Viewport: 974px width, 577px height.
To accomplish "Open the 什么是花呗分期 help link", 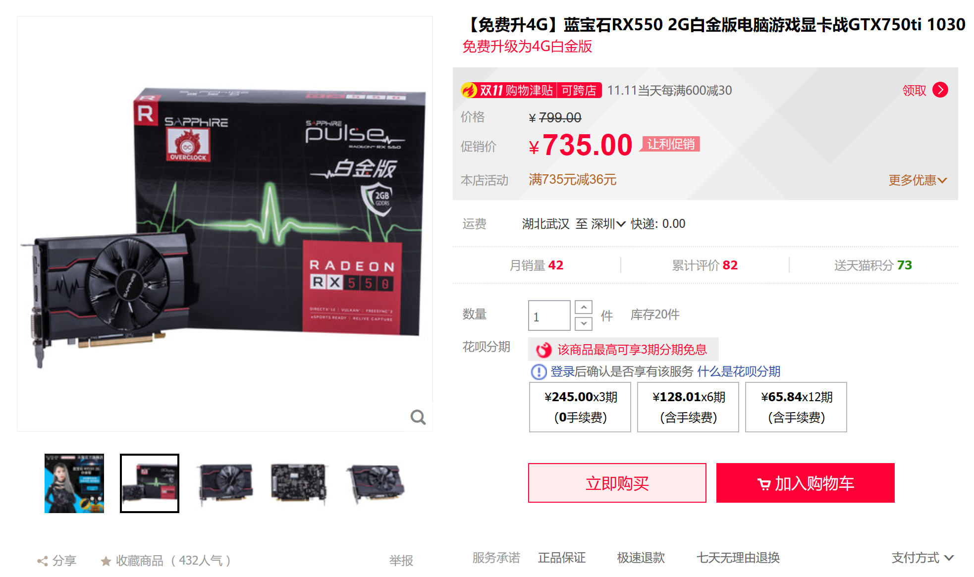I will pos(739,371).
